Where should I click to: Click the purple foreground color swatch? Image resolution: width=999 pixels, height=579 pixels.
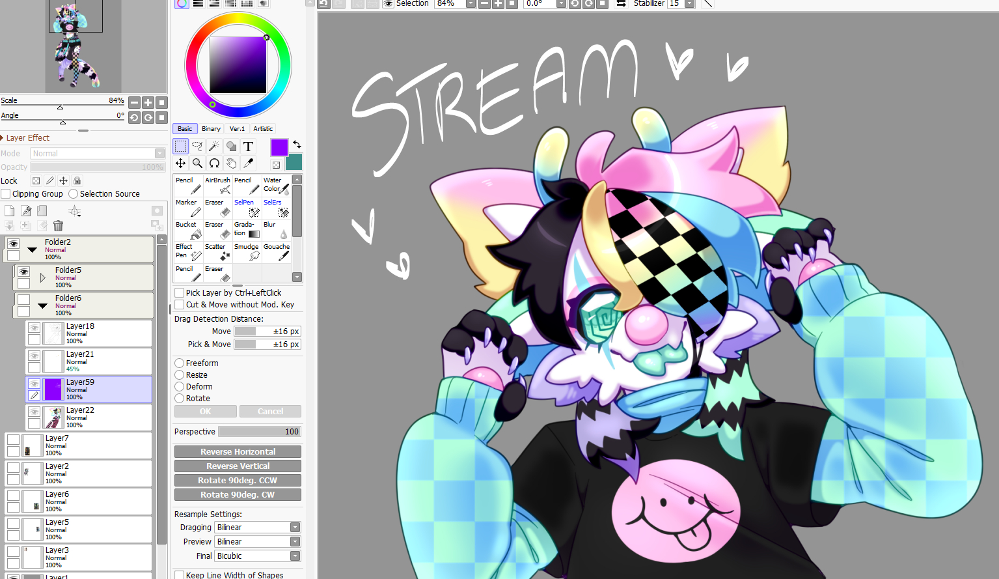pyautogui.click(x=279, y=148)
